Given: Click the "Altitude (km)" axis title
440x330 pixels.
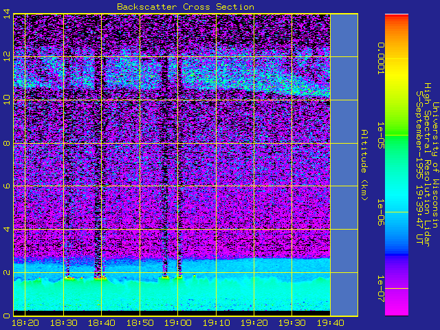Looking at the screenshot, I should [364, 165].
